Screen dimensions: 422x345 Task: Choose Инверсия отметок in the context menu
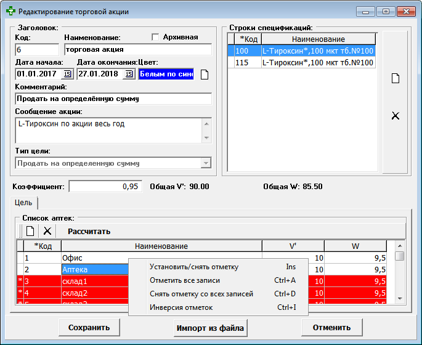coord(181,307)
